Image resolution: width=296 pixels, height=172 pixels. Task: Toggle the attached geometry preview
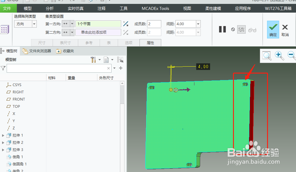[241, 29]
